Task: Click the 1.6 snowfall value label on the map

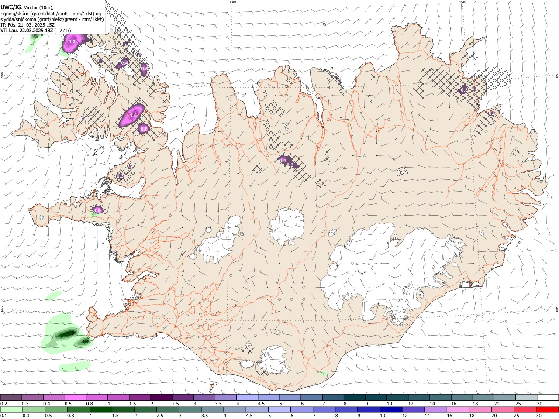Action: coord(133,115)
